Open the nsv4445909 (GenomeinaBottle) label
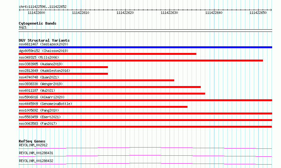This screenshot has height=168, width=281. pos(45,104)
